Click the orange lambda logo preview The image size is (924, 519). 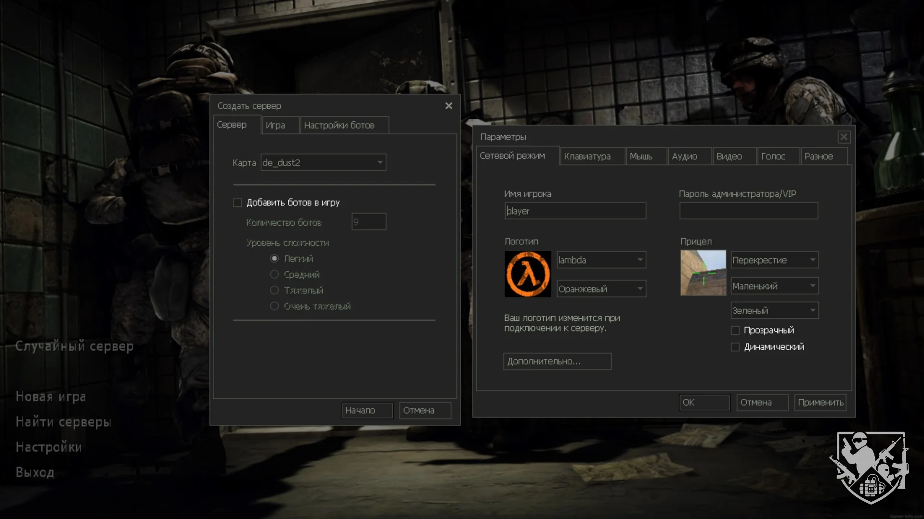(x=527, y=274)
